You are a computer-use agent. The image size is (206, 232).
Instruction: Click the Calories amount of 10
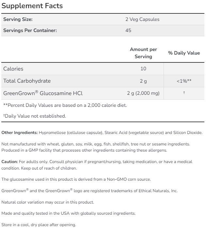pos(143,69)
